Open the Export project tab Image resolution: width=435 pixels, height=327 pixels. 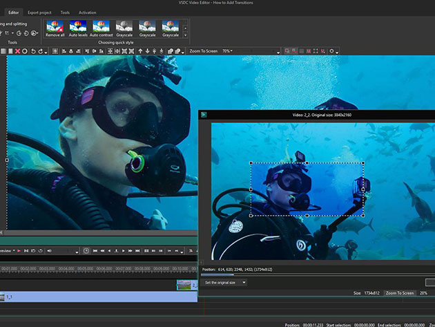40,12
